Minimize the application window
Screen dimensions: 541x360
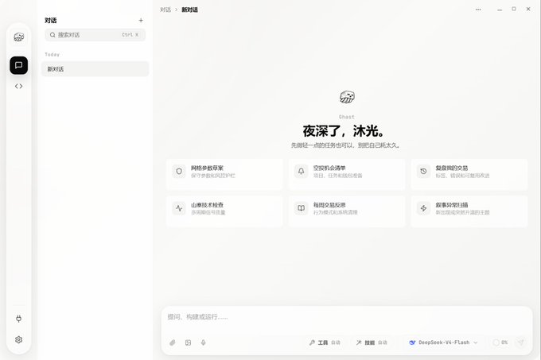point(500,10)
